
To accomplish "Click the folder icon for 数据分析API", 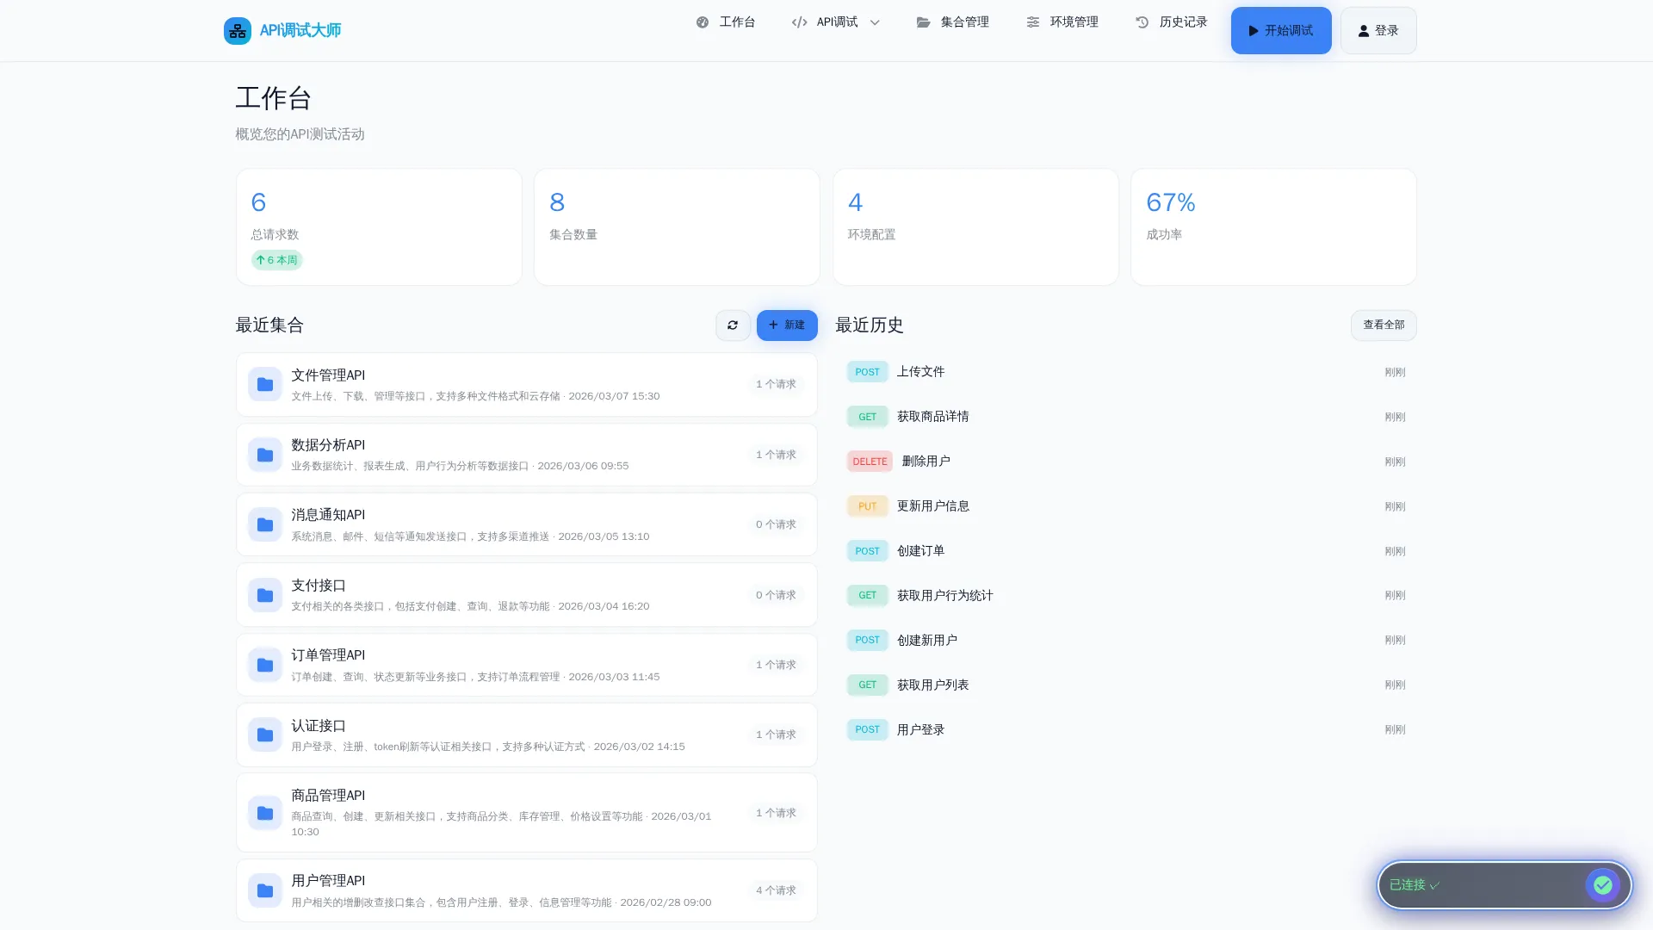I will coord(265,455).
